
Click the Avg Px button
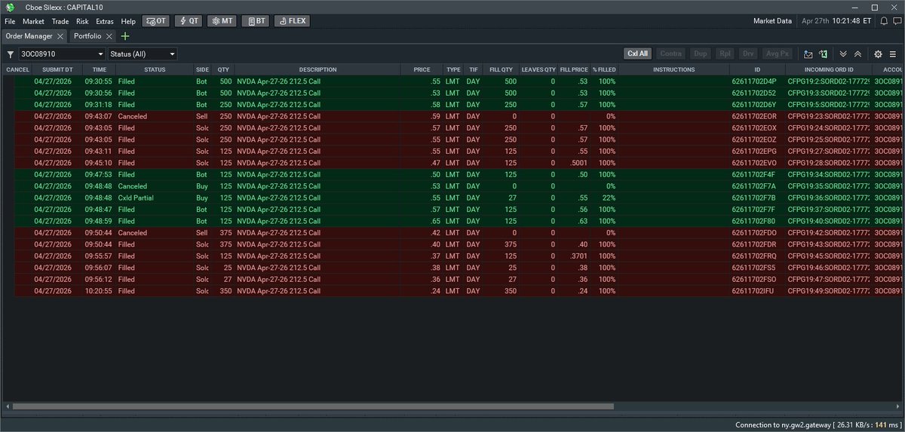click(x=777, y=54)
